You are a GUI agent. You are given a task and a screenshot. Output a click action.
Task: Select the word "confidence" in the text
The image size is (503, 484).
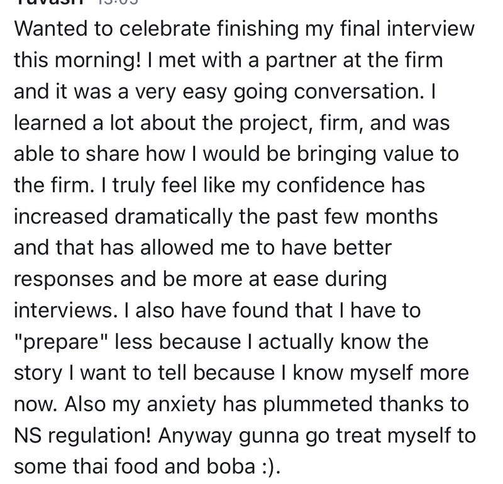click(x=330, y=185)
